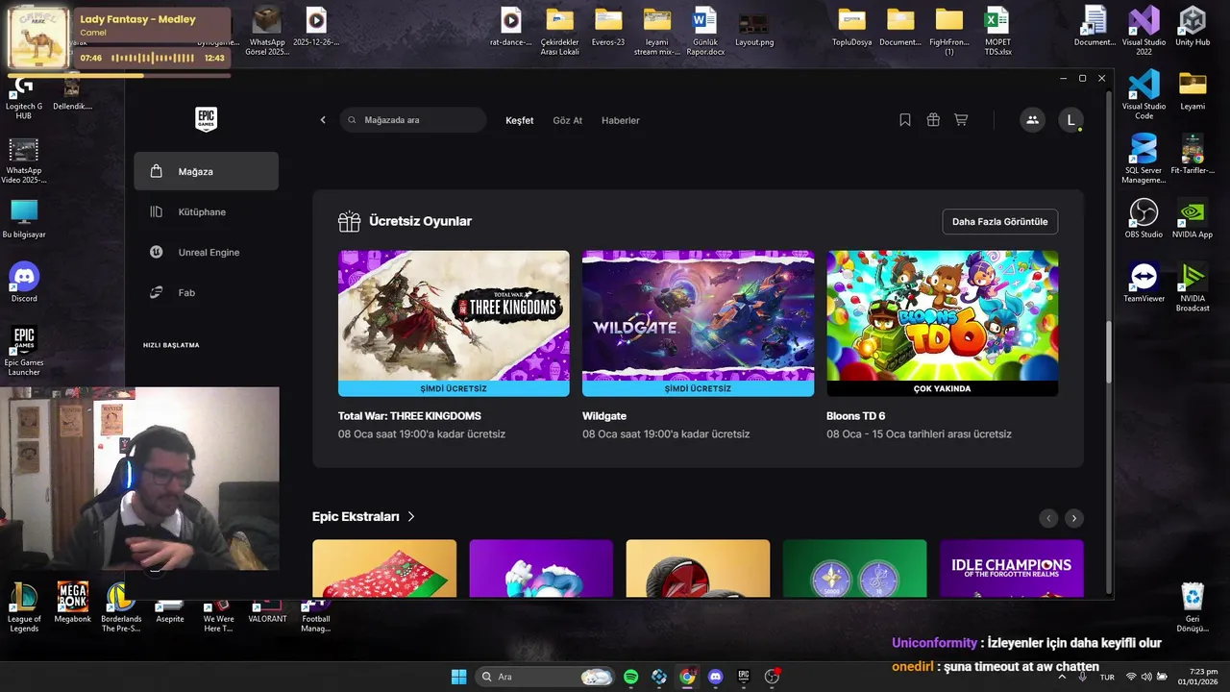
Task: Click the Mağazada ara search field
Action: 413,120
